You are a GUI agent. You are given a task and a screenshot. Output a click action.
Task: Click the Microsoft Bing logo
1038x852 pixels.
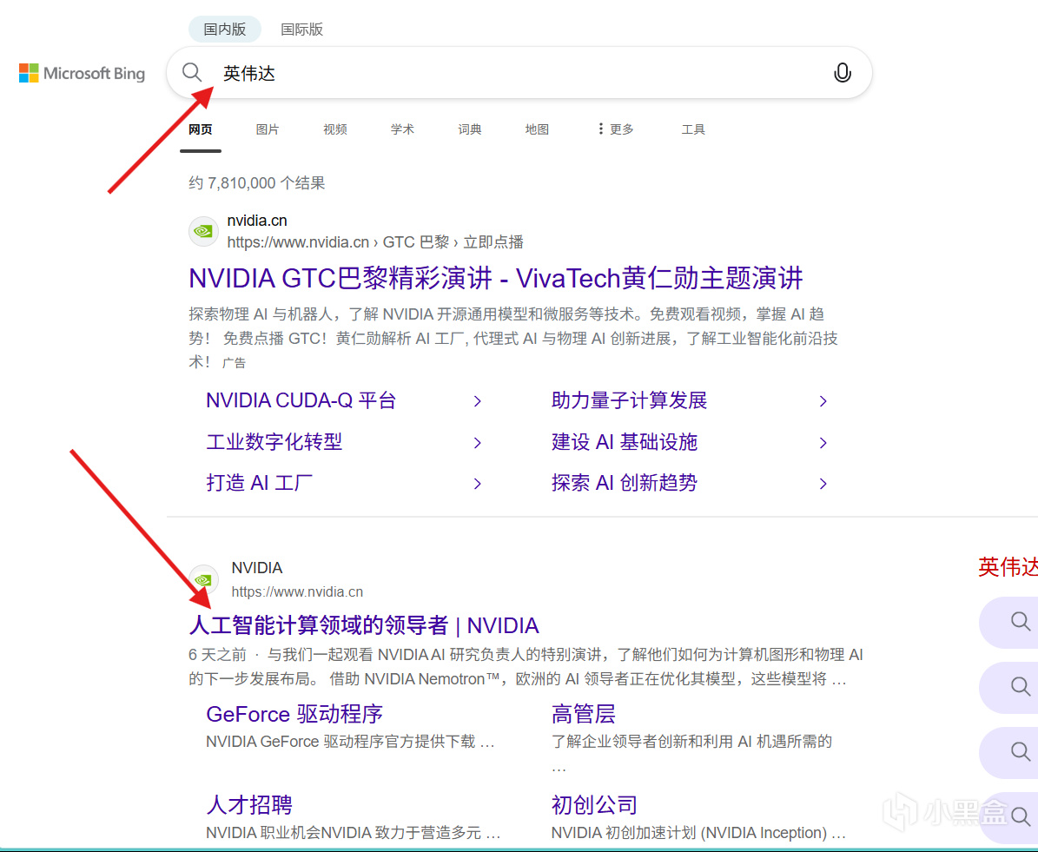pos(83,73)
